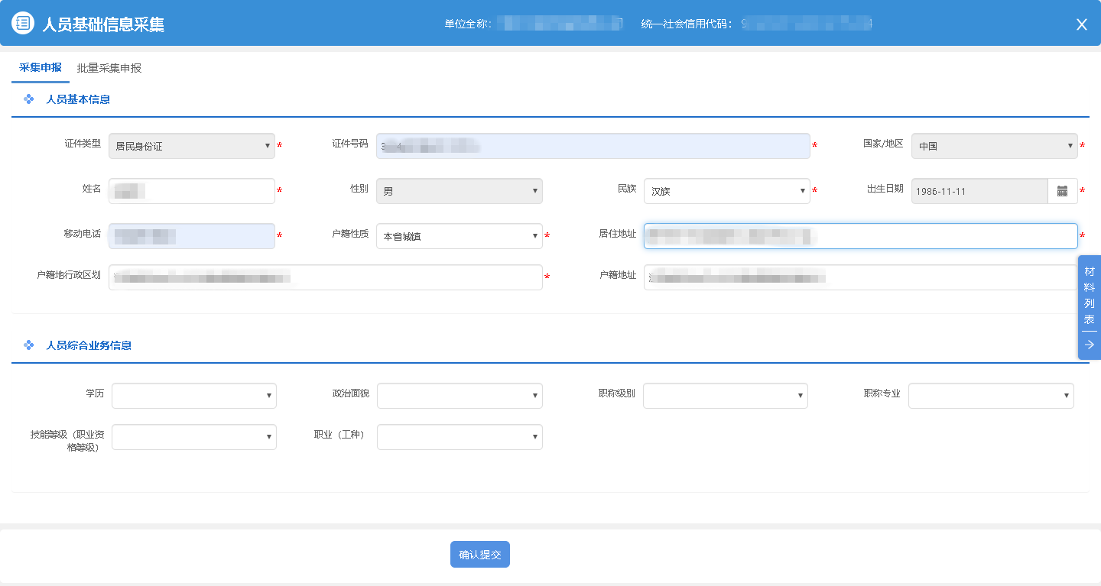This screenshot has width=1101, height=586.
Task: Click the arrow icon under 材料列表
Action: 1090,345
